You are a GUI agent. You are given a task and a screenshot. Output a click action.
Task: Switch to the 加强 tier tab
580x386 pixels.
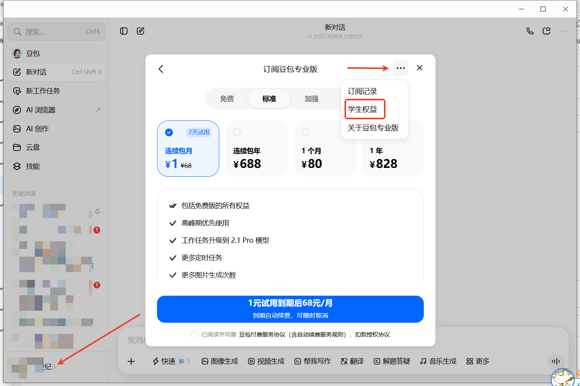point(311,99)
